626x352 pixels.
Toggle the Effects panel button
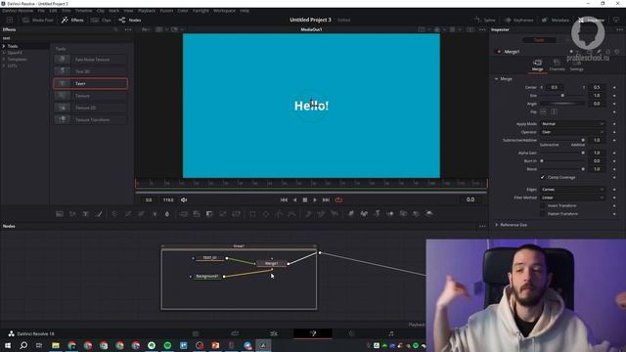(72, 20)
